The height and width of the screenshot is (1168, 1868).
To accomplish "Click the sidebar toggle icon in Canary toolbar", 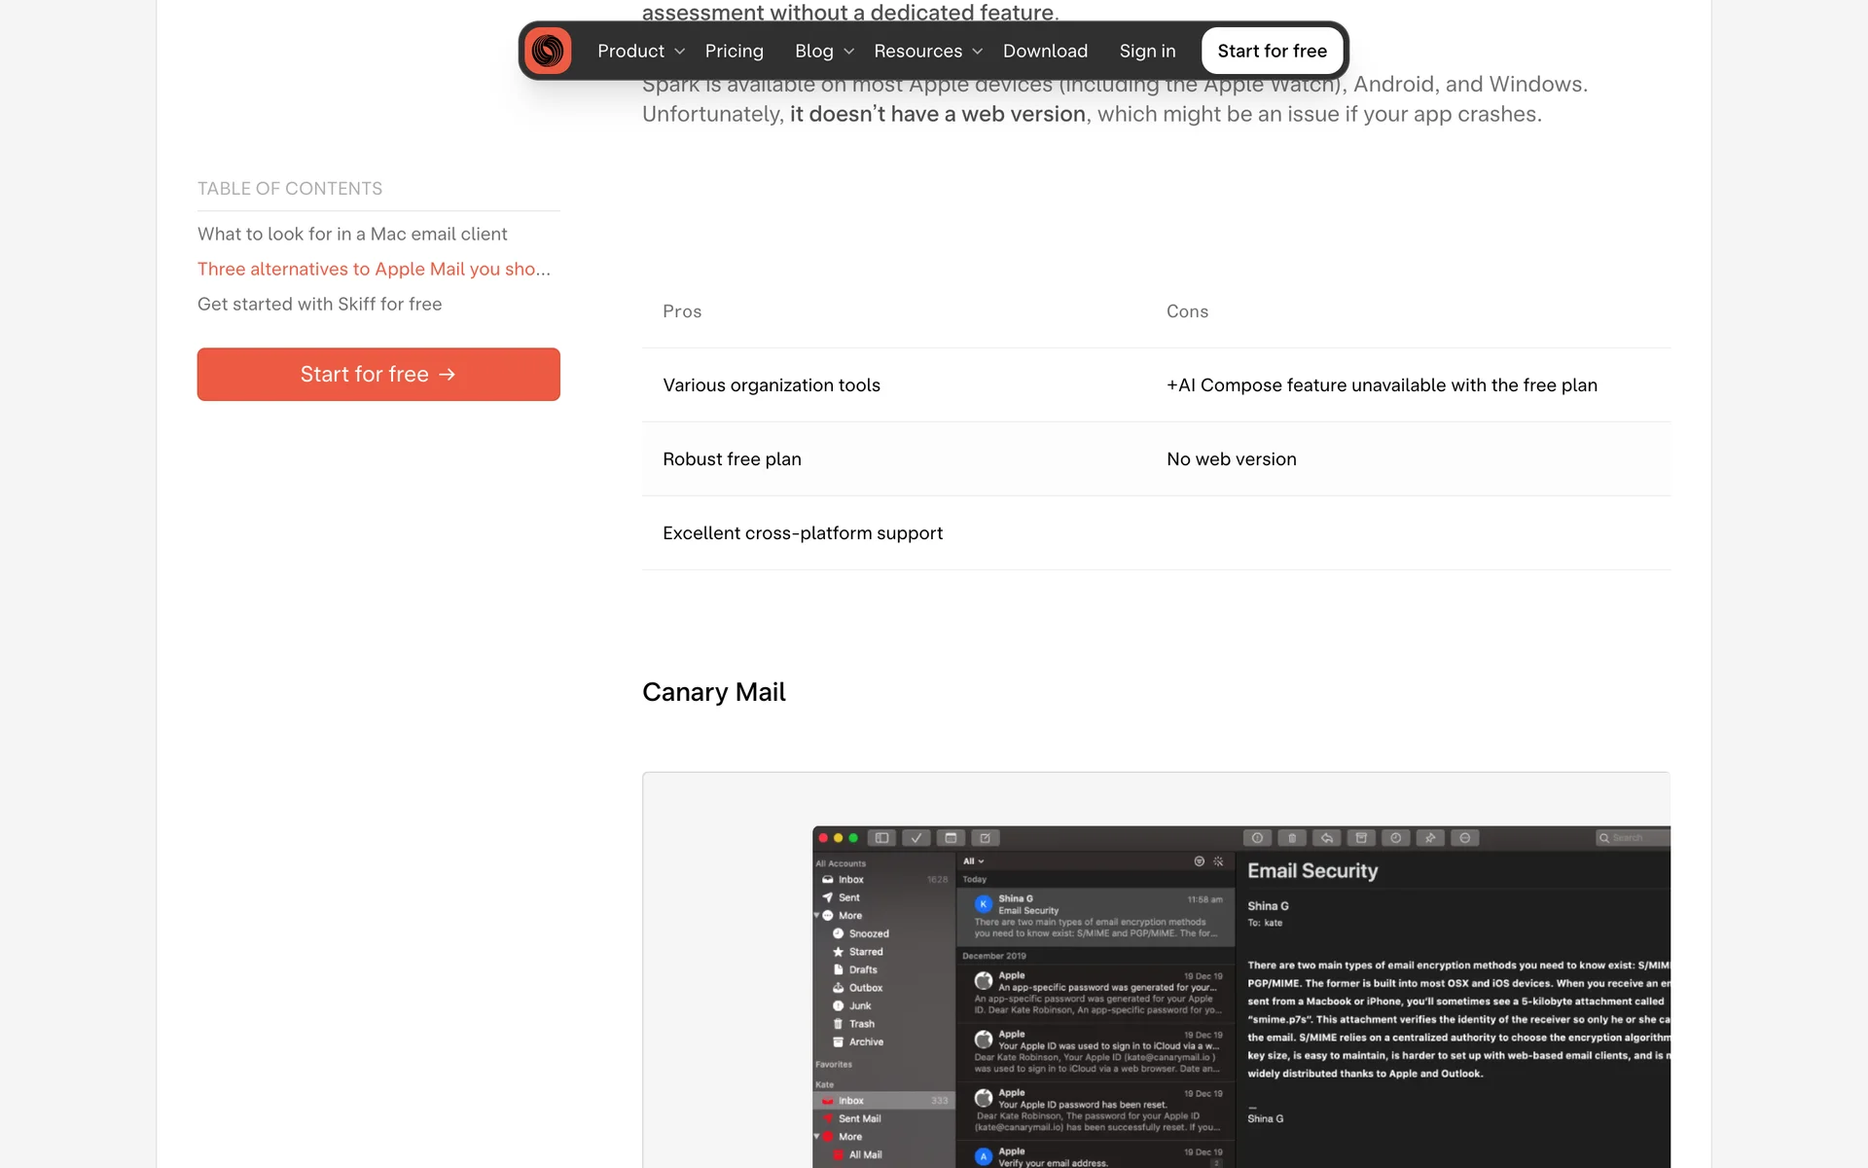I will tap(881, 838).
